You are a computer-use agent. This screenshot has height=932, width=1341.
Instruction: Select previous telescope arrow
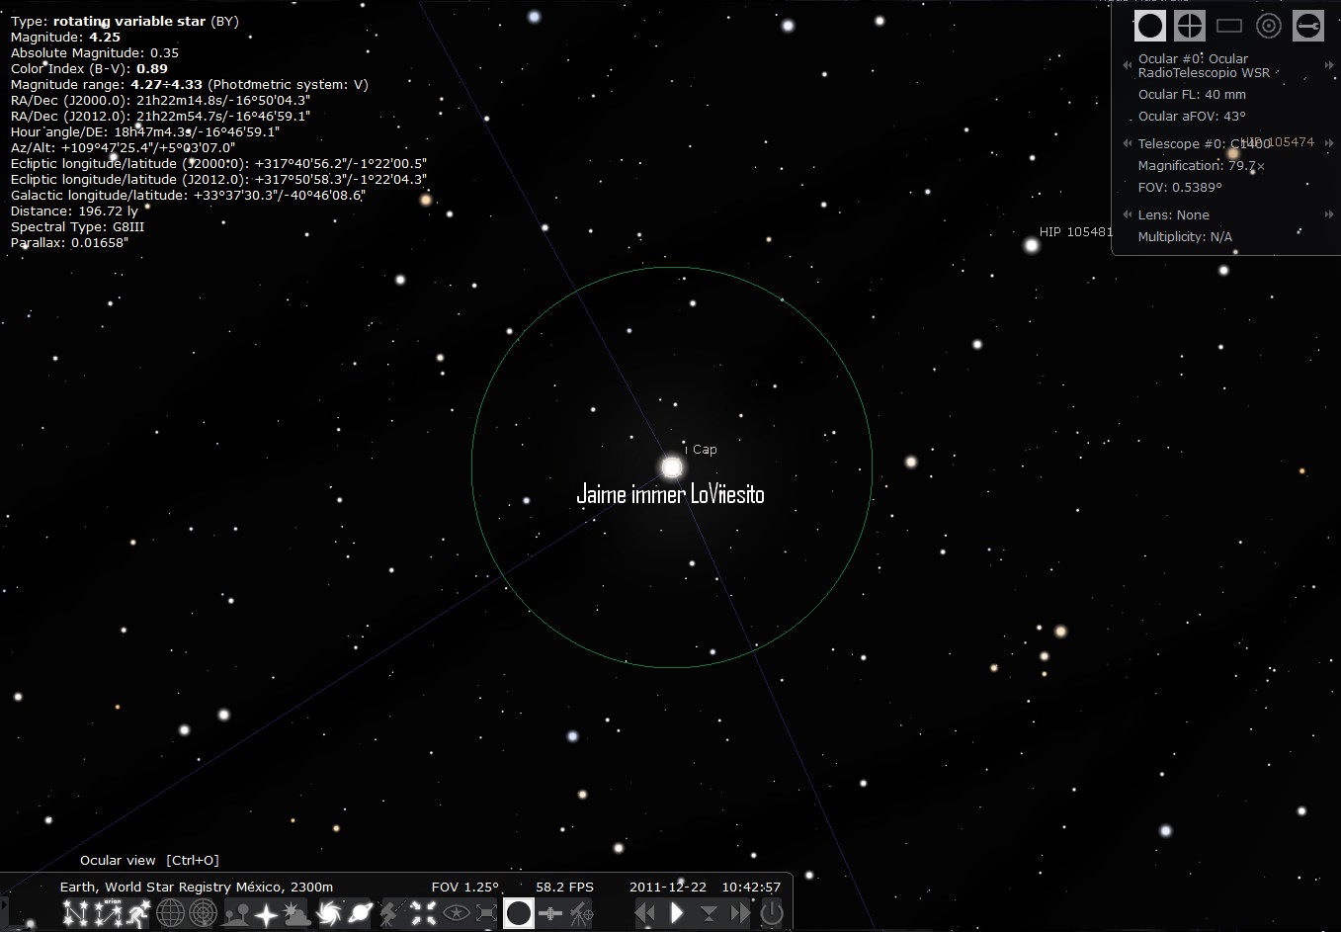[1127, 143]
